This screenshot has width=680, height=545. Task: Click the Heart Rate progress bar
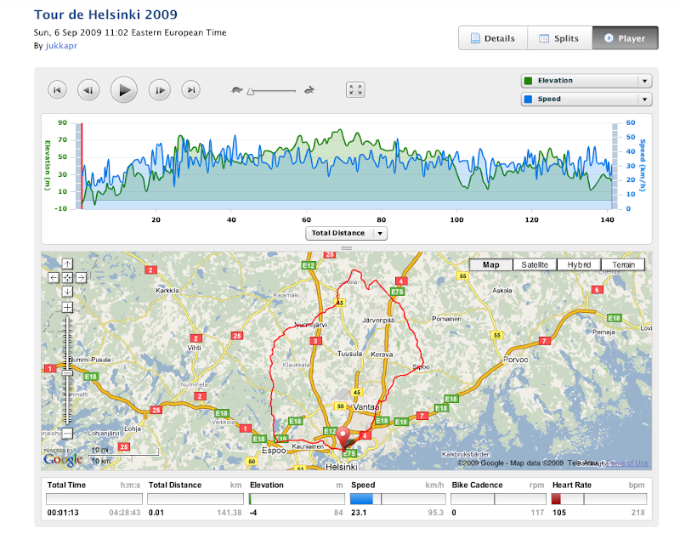(599, 499)
